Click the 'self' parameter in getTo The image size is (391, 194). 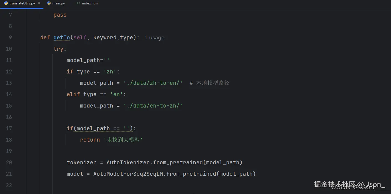coord(80,37)
